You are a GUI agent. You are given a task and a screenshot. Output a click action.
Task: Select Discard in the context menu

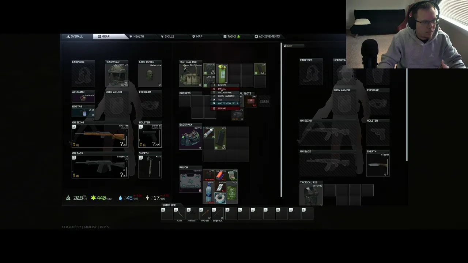tap(225, 108)
